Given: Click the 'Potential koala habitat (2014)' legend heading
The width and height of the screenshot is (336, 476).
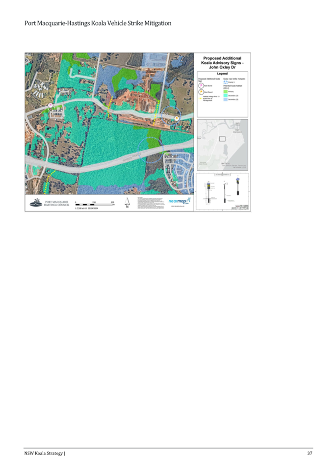Looking at the screenshot, I should (233, 87).
